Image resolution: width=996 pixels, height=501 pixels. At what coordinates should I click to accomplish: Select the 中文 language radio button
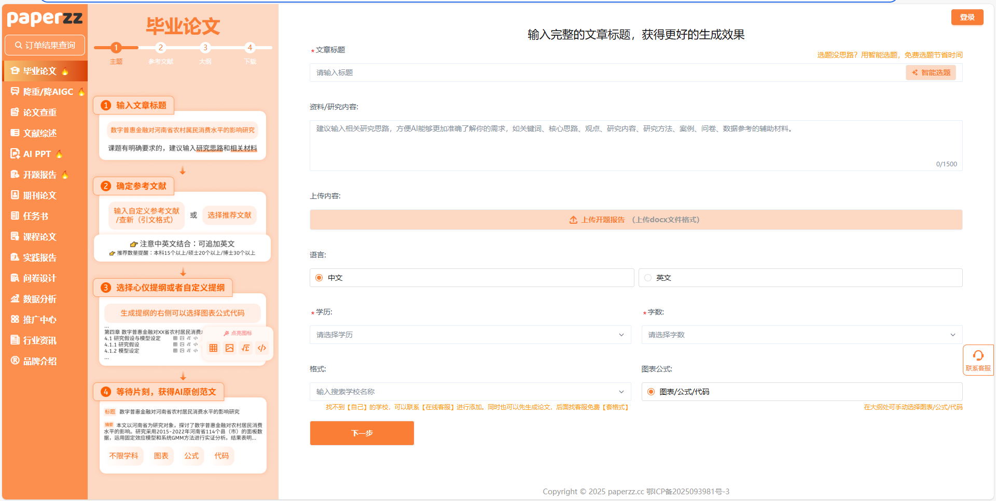click(319, 278)
